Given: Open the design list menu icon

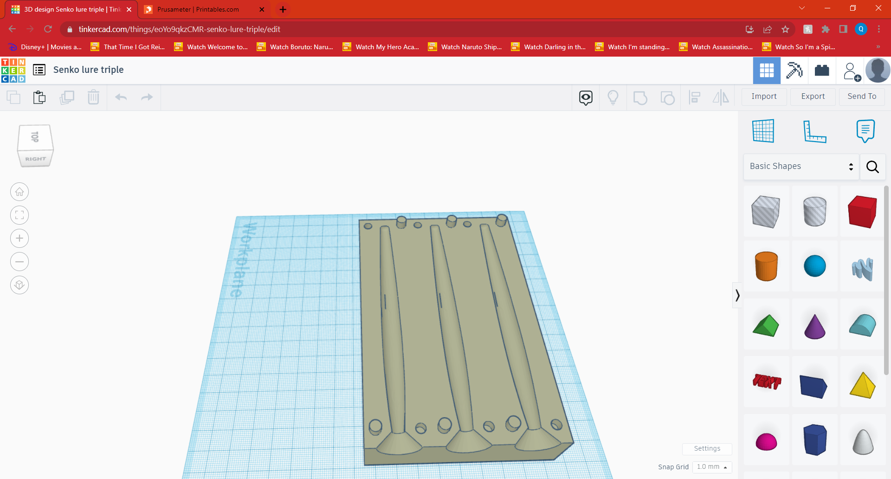Looking at the screenshot, I should click(39, 70).
